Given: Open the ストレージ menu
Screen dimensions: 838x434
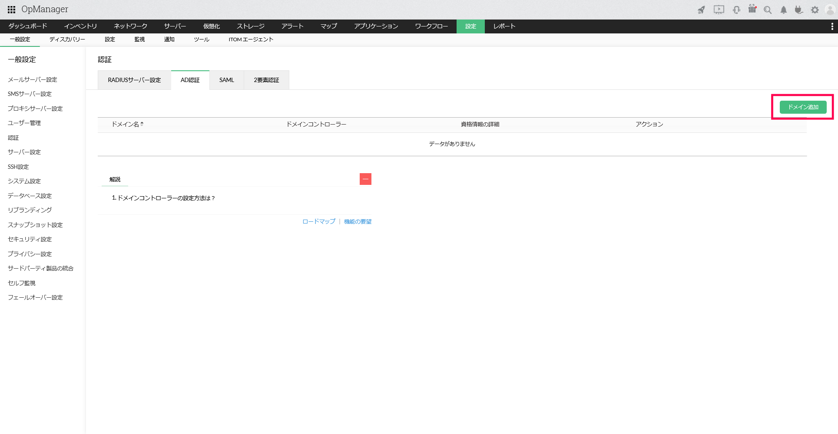Looking at the screenshot, I should [251, 26].
